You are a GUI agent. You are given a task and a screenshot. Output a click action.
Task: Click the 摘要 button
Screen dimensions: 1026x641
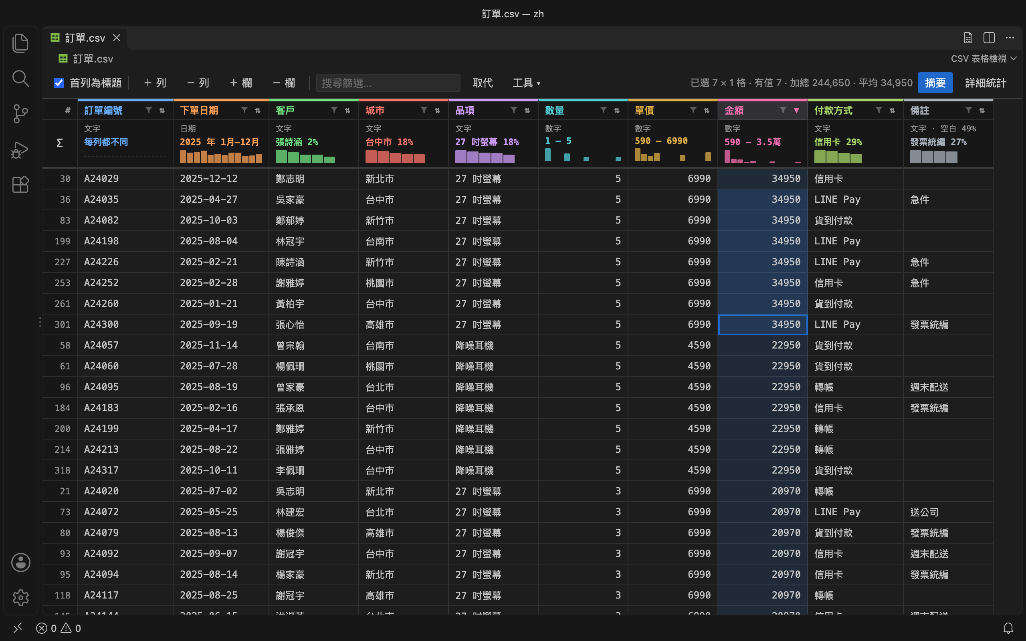click(x=935, y=83)
